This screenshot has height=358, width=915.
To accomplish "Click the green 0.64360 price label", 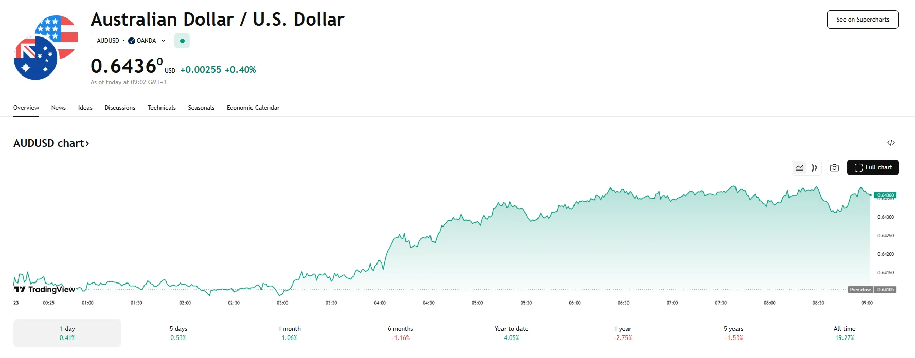I will pyautogui.click(x=885, y=195).
